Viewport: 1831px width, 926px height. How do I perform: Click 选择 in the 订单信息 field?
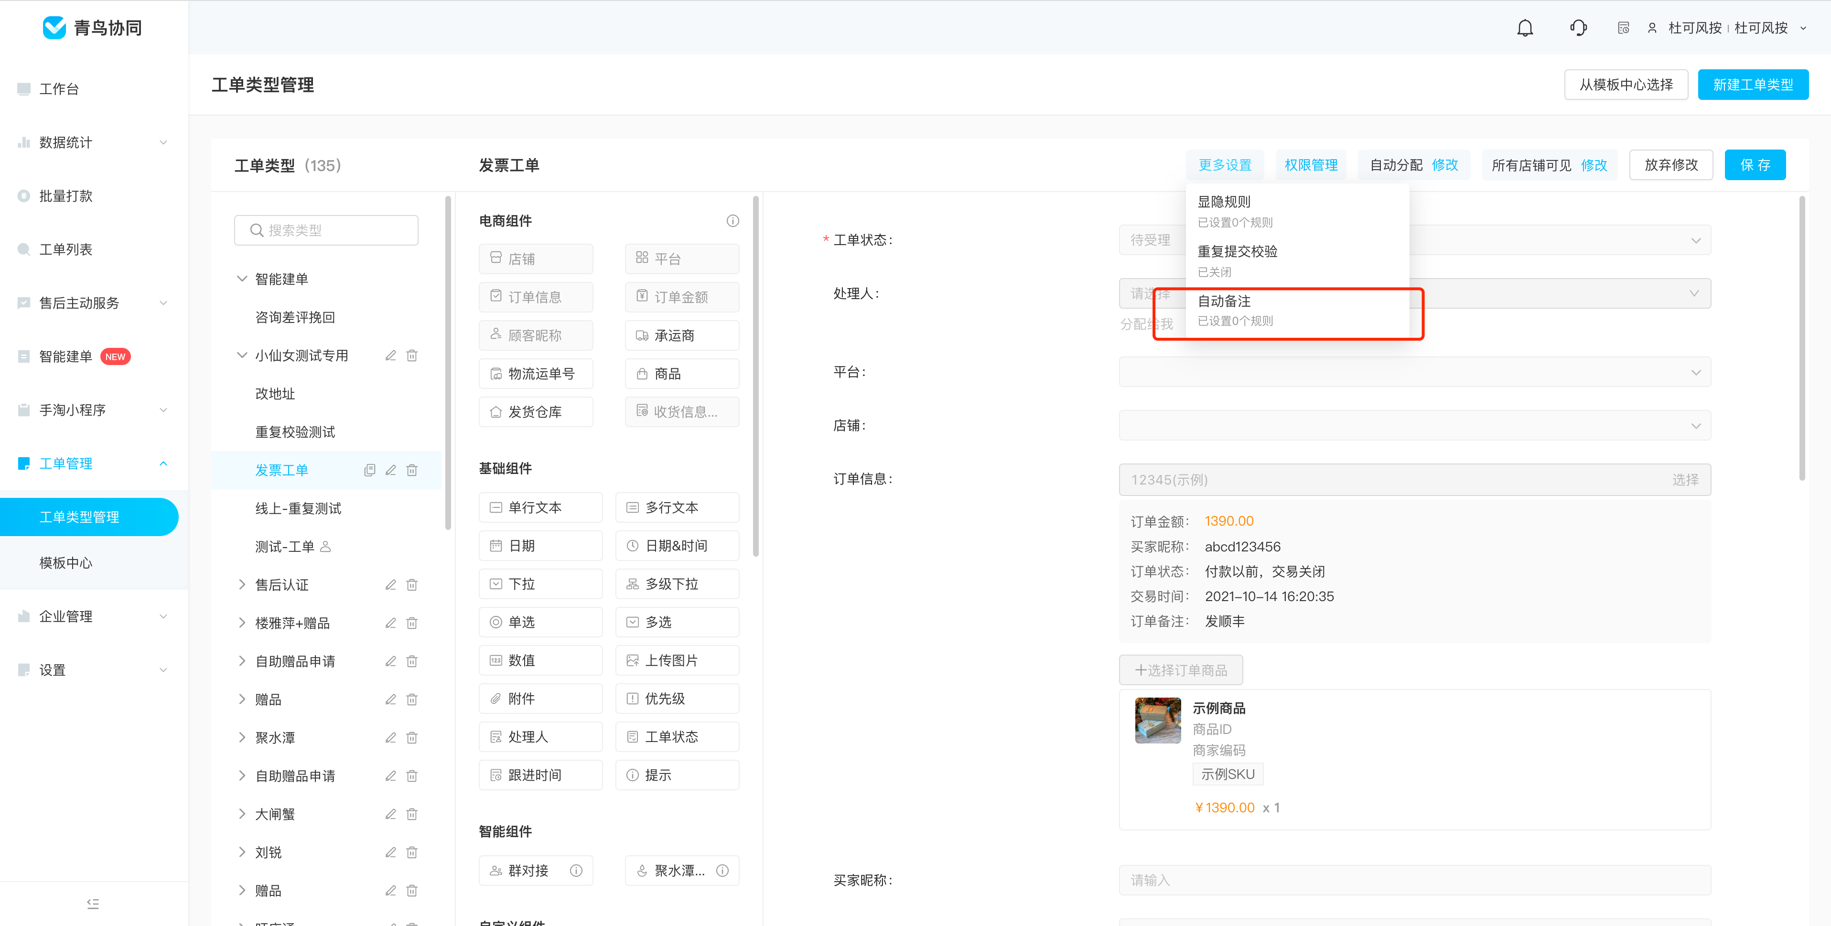(1685, 480)
